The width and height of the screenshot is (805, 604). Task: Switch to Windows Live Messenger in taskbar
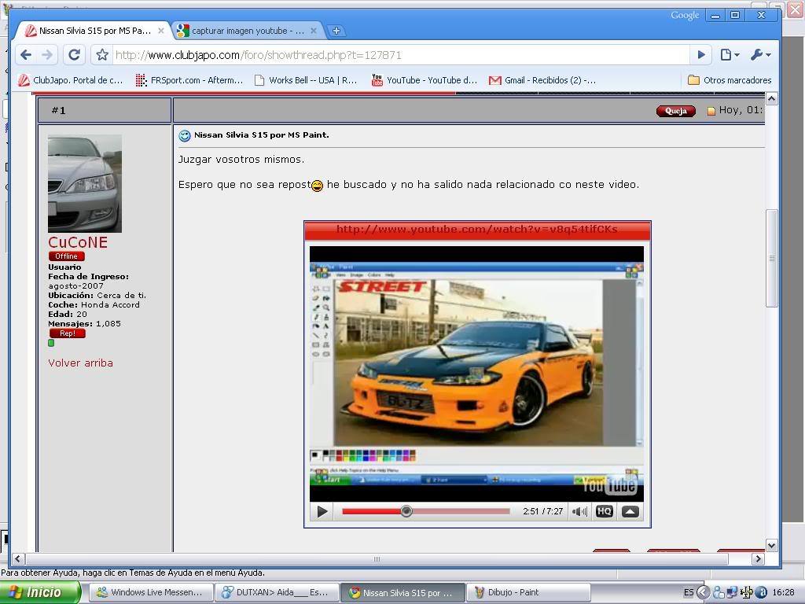click(x=151, y=593)
